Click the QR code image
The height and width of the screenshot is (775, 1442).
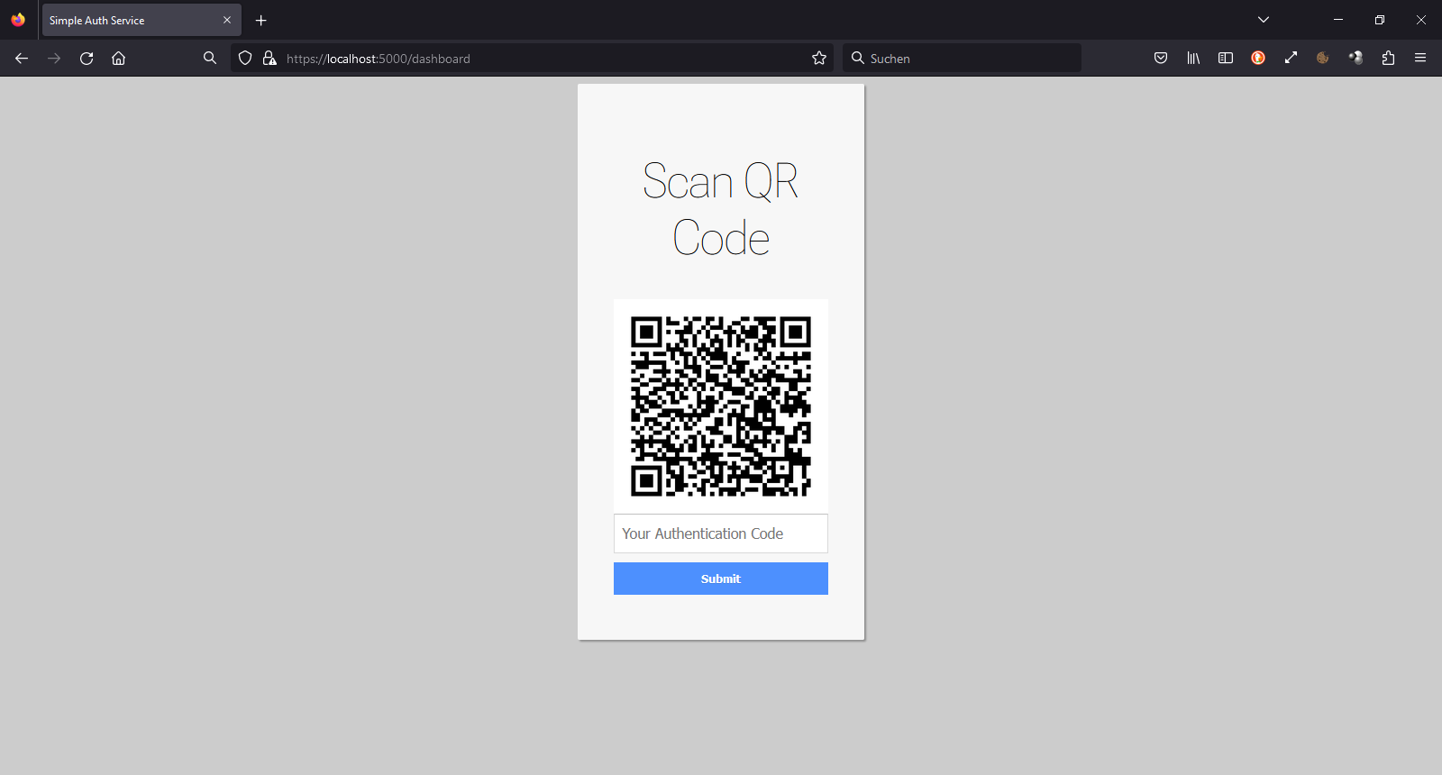tap(721, 406)
